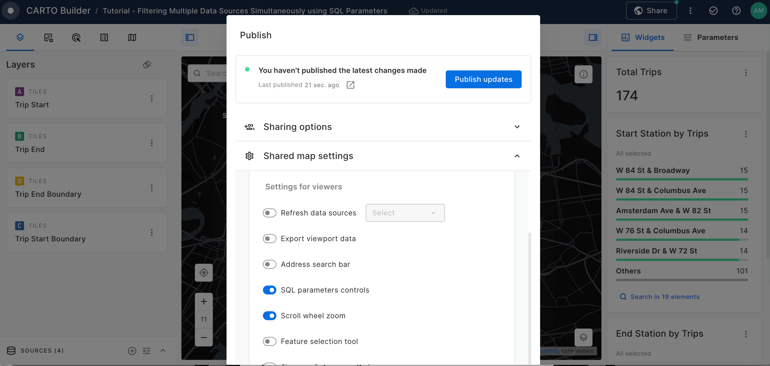Switch to the Parameters tab
770x366 pixels.
[711, 37]
